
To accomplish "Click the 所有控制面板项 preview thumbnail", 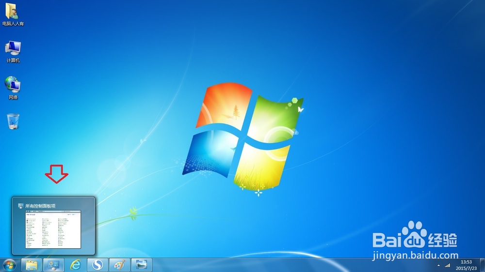I will point(53,229).
